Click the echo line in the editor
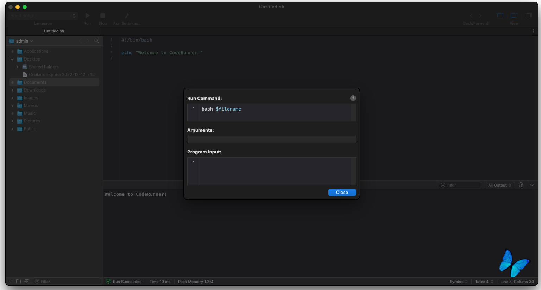 (162, 53)
